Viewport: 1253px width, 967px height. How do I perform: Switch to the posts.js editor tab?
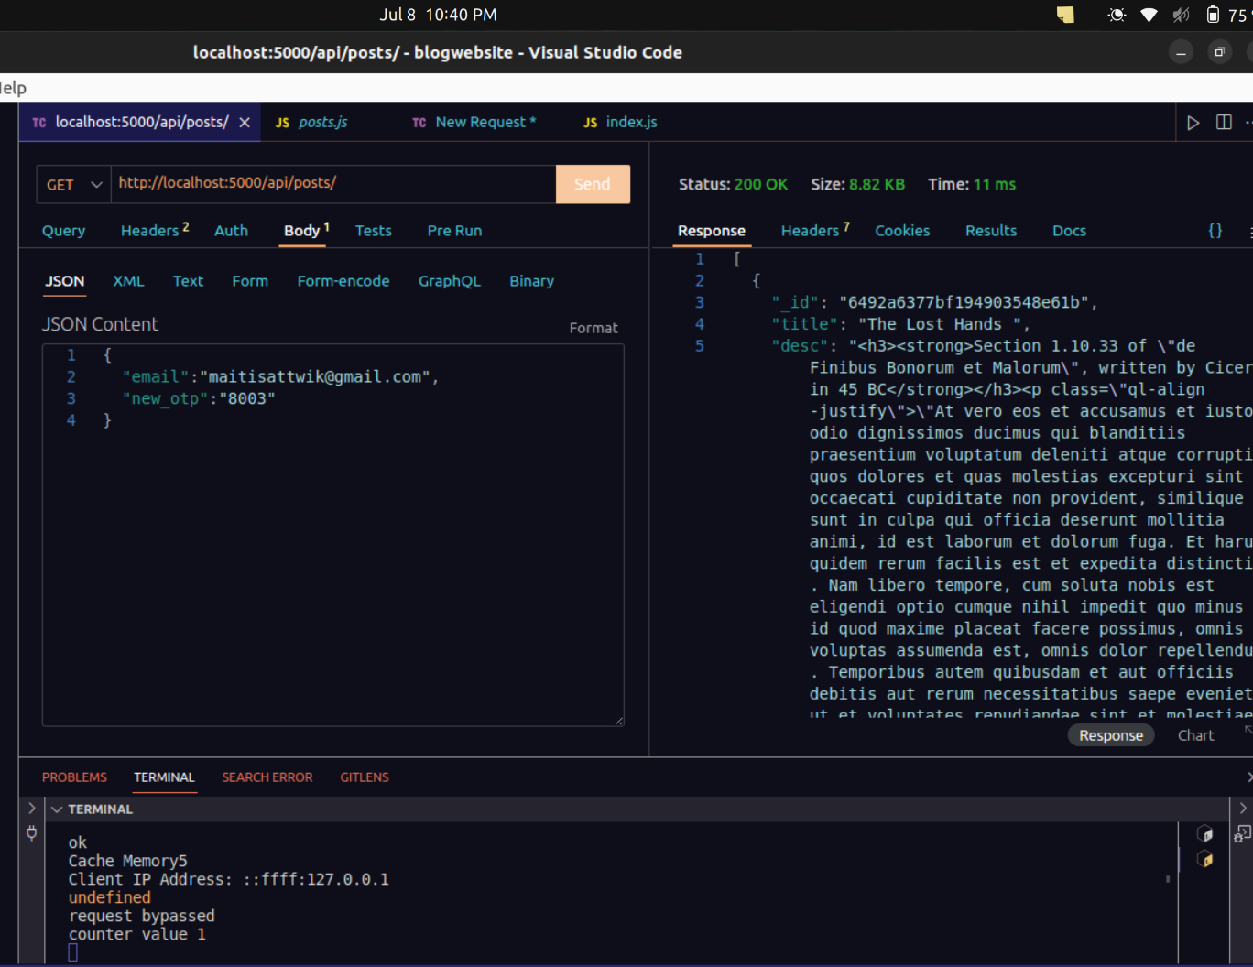[322, 123]
